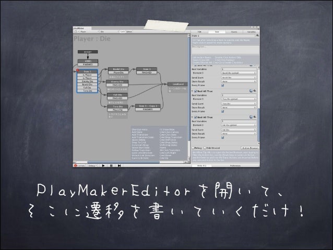Toggle Every Frame checkbox under the Fall Die action
333x250 pixels.
tap(223, 138)
